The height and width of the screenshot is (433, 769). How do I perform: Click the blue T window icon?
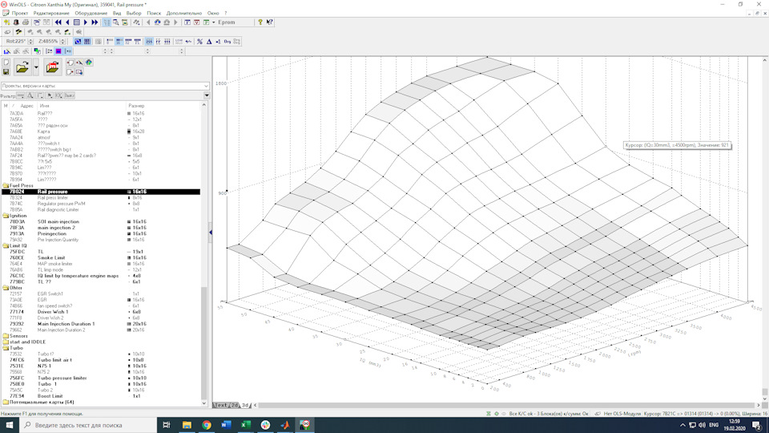(187, 22)
